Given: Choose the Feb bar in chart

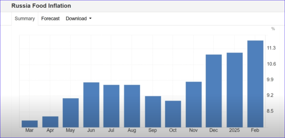Looking at the screenshot, I should coord(255,84).
